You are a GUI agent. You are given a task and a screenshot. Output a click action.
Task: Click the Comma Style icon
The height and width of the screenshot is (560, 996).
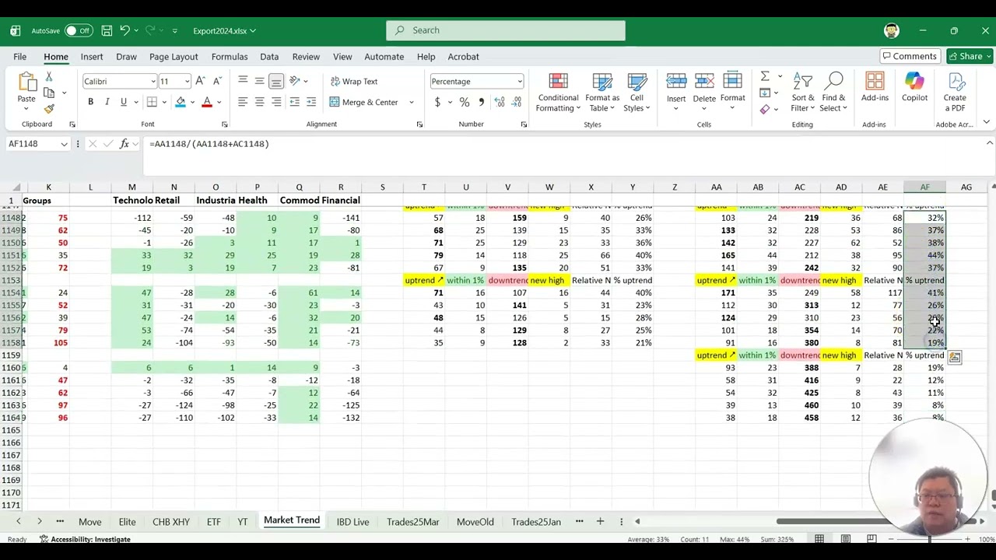[x=481, y=102]
